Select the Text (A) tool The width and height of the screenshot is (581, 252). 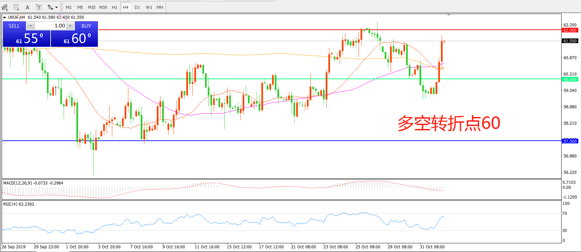click(27, 7)
